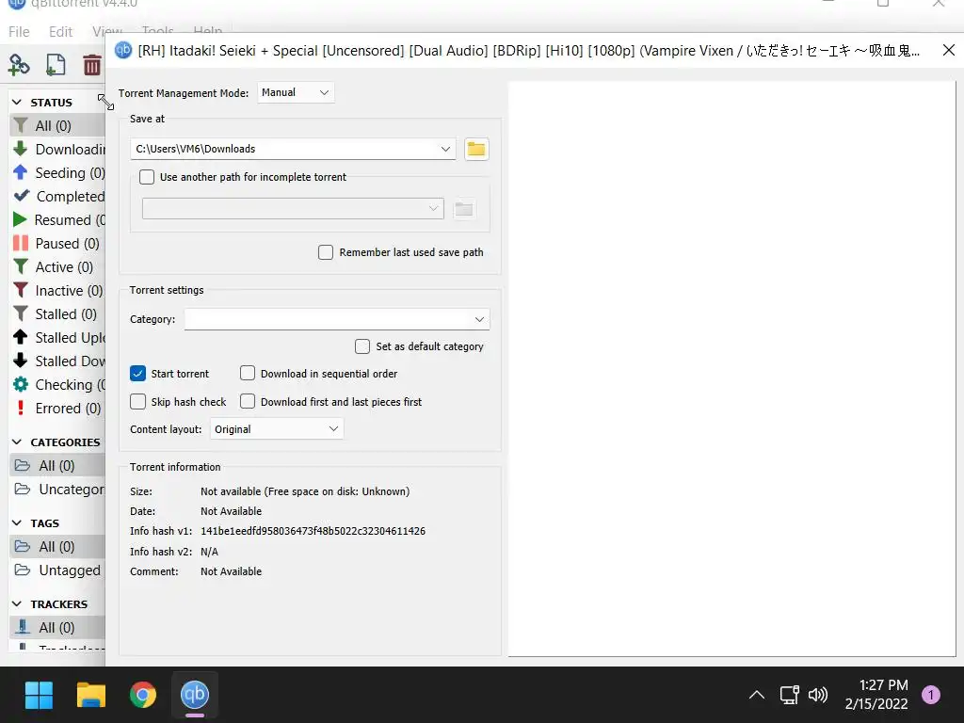Enable Use another path for incomplete torrent
The image size is (964, 723).
click(x=147, y=177)
